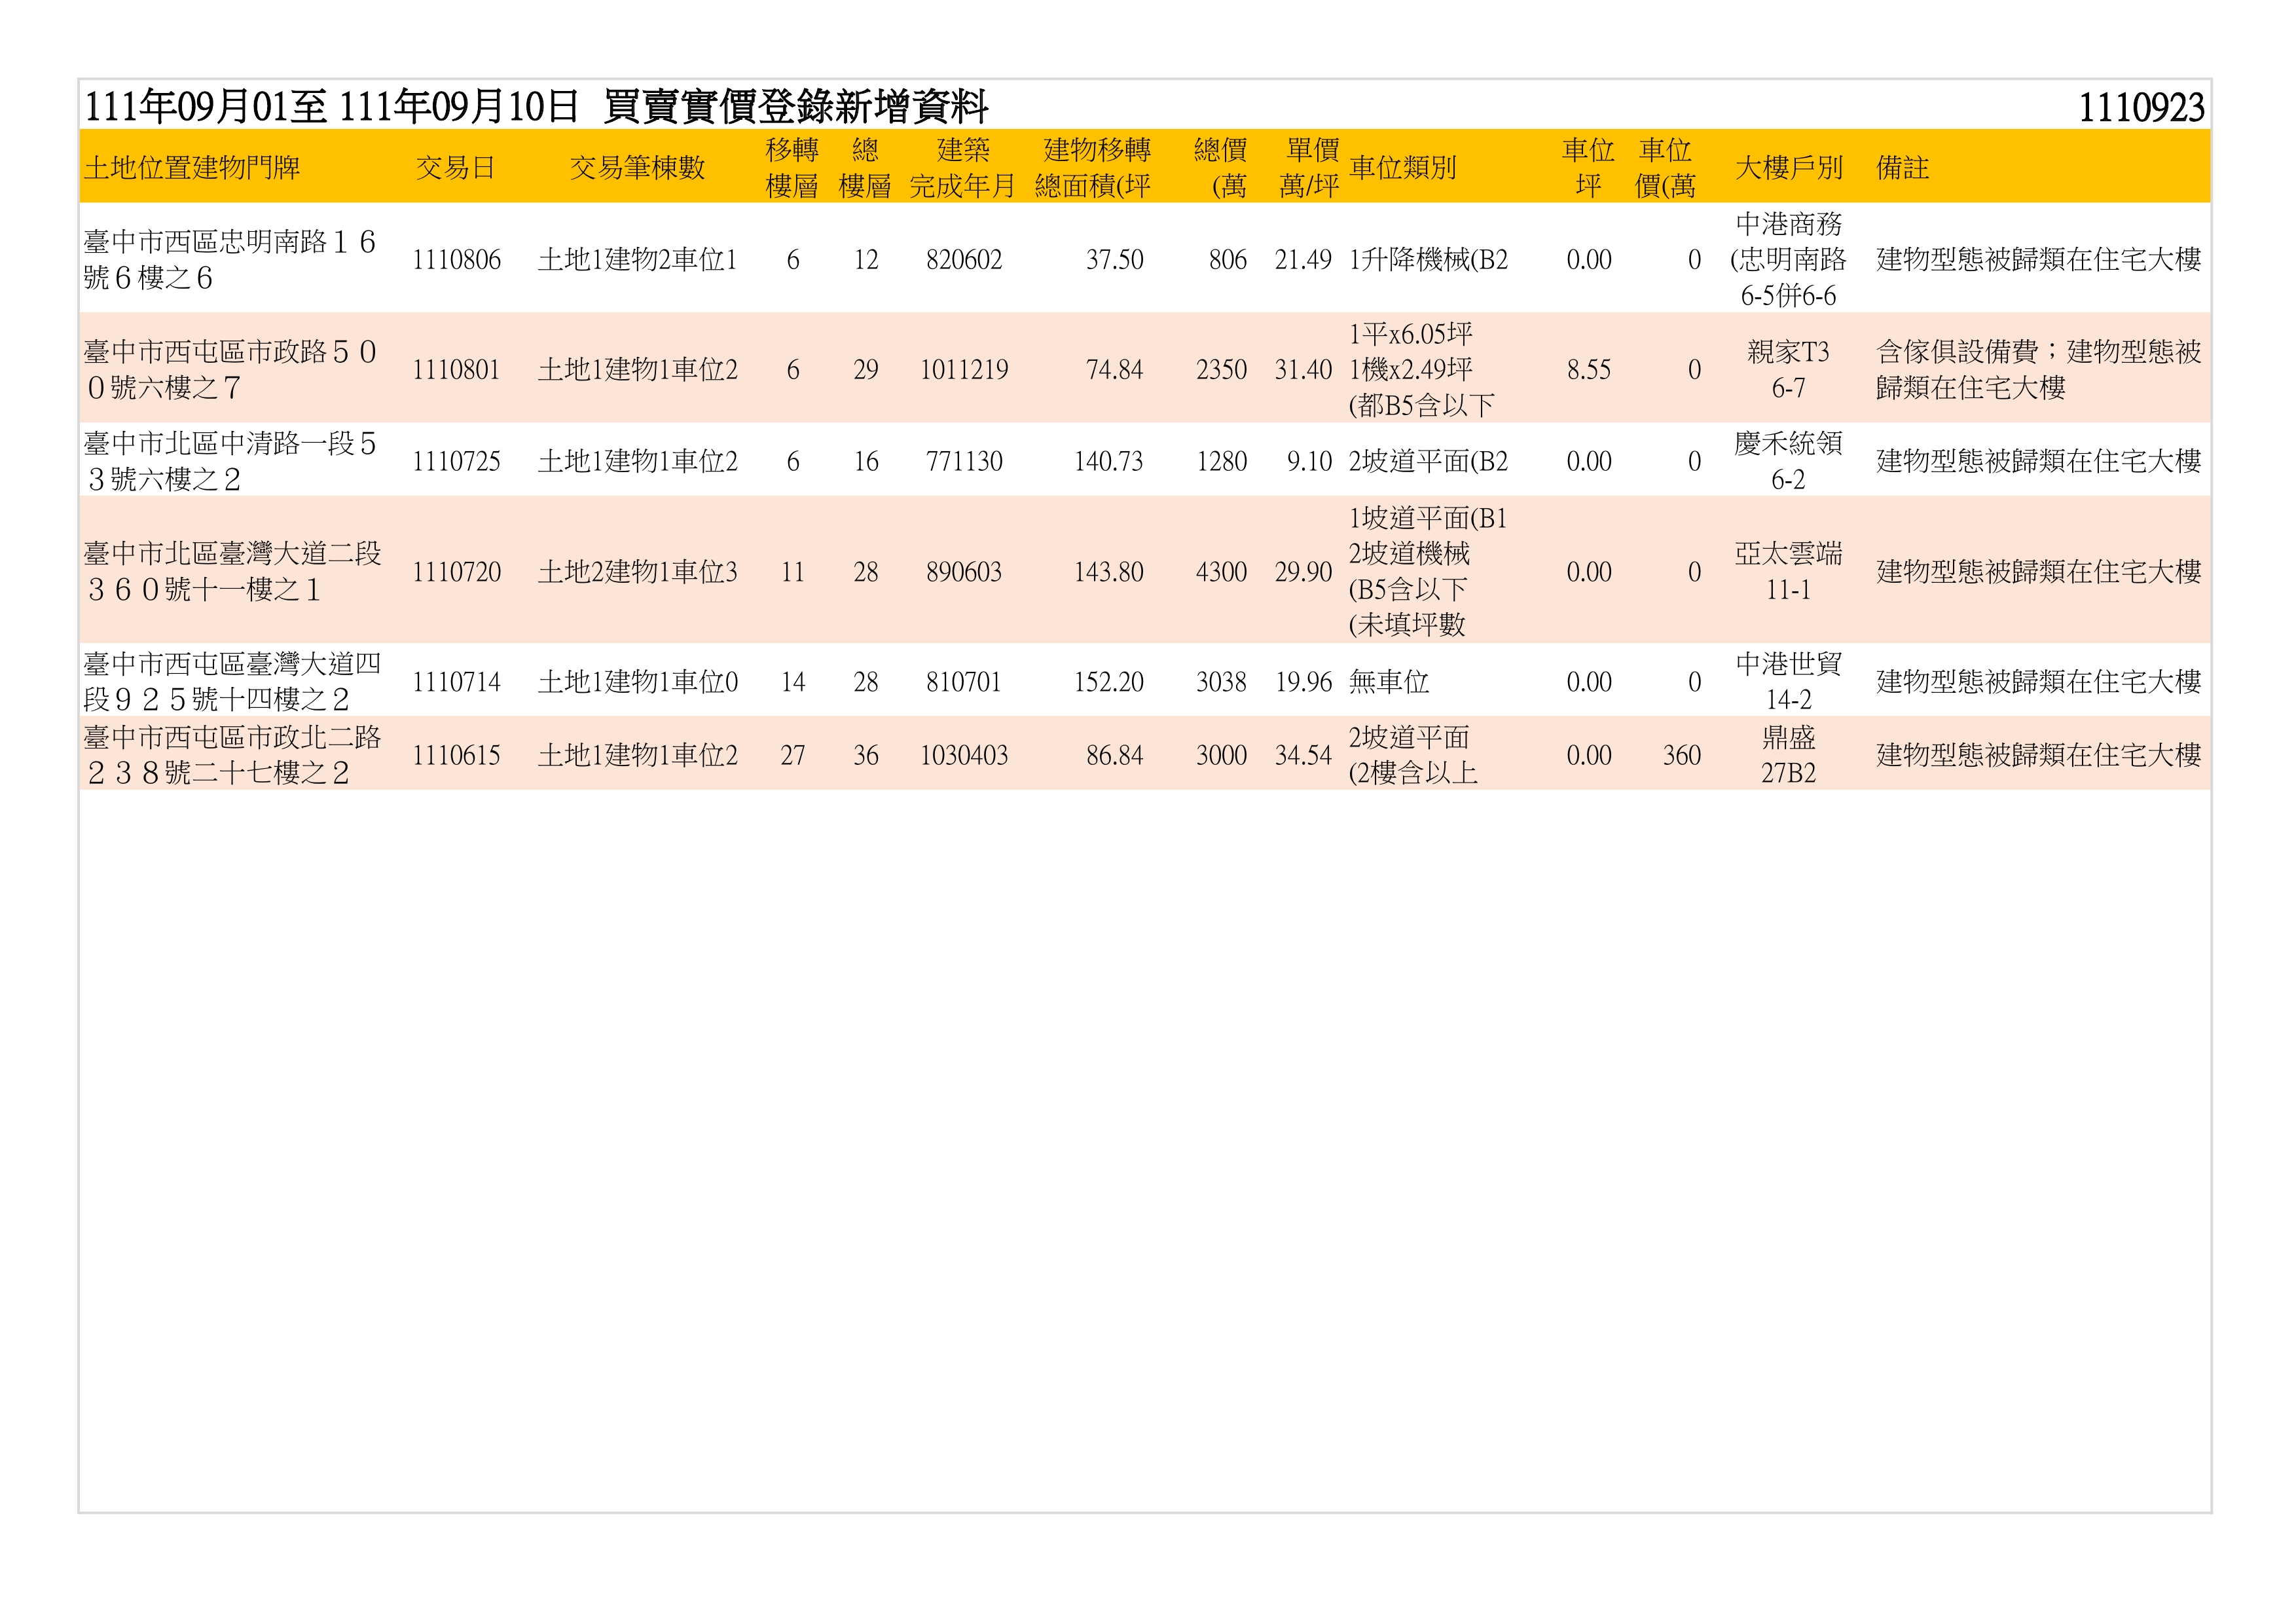Click transaction date 1110615
The height and width of the screenshot is (1624, 2296).
click(456, 755)
